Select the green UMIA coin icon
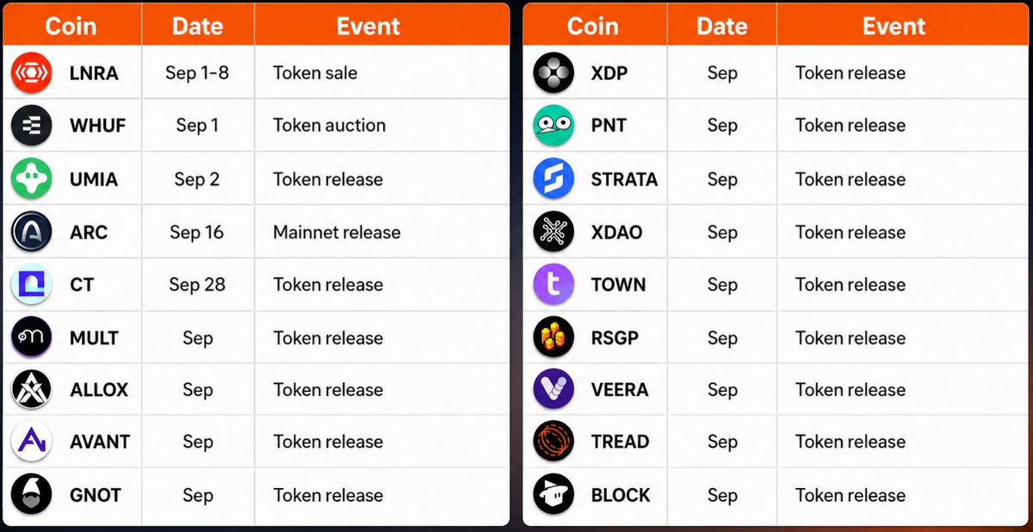This screenshot has height=532, width=1033. tap(32, 179)
